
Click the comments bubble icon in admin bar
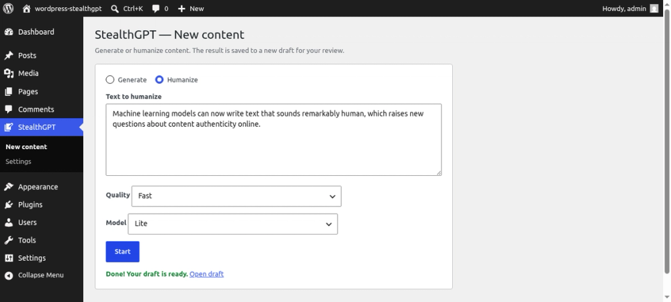click(156, 8)
